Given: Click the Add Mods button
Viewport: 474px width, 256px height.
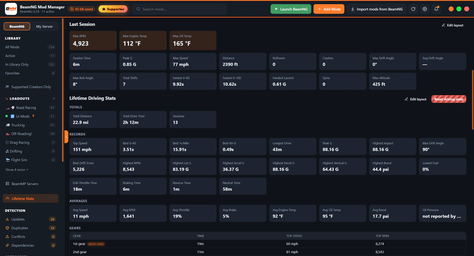Looking at the screenshot, I should point(329,9).
